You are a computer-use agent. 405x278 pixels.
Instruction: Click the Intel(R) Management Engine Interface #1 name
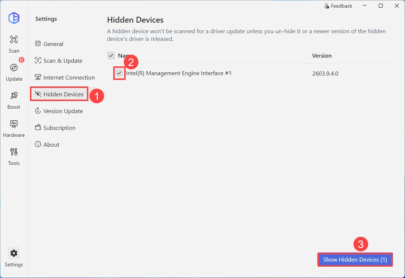click(x=179, y=73)
